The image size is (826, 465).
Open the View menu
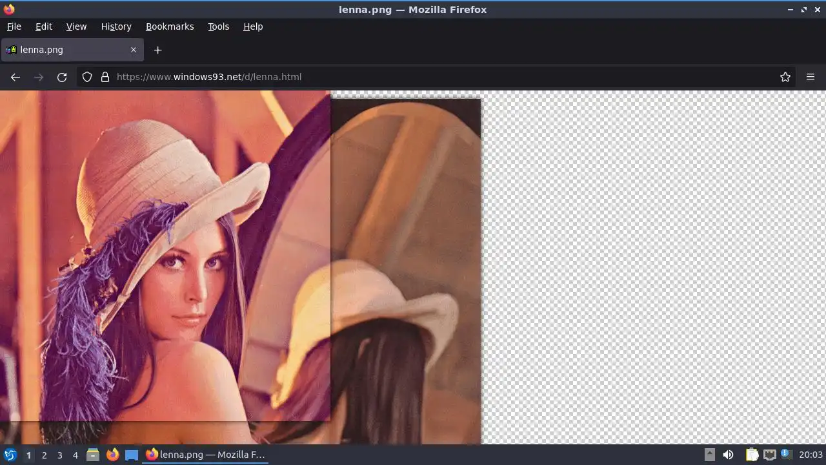(x=76, y=26)
